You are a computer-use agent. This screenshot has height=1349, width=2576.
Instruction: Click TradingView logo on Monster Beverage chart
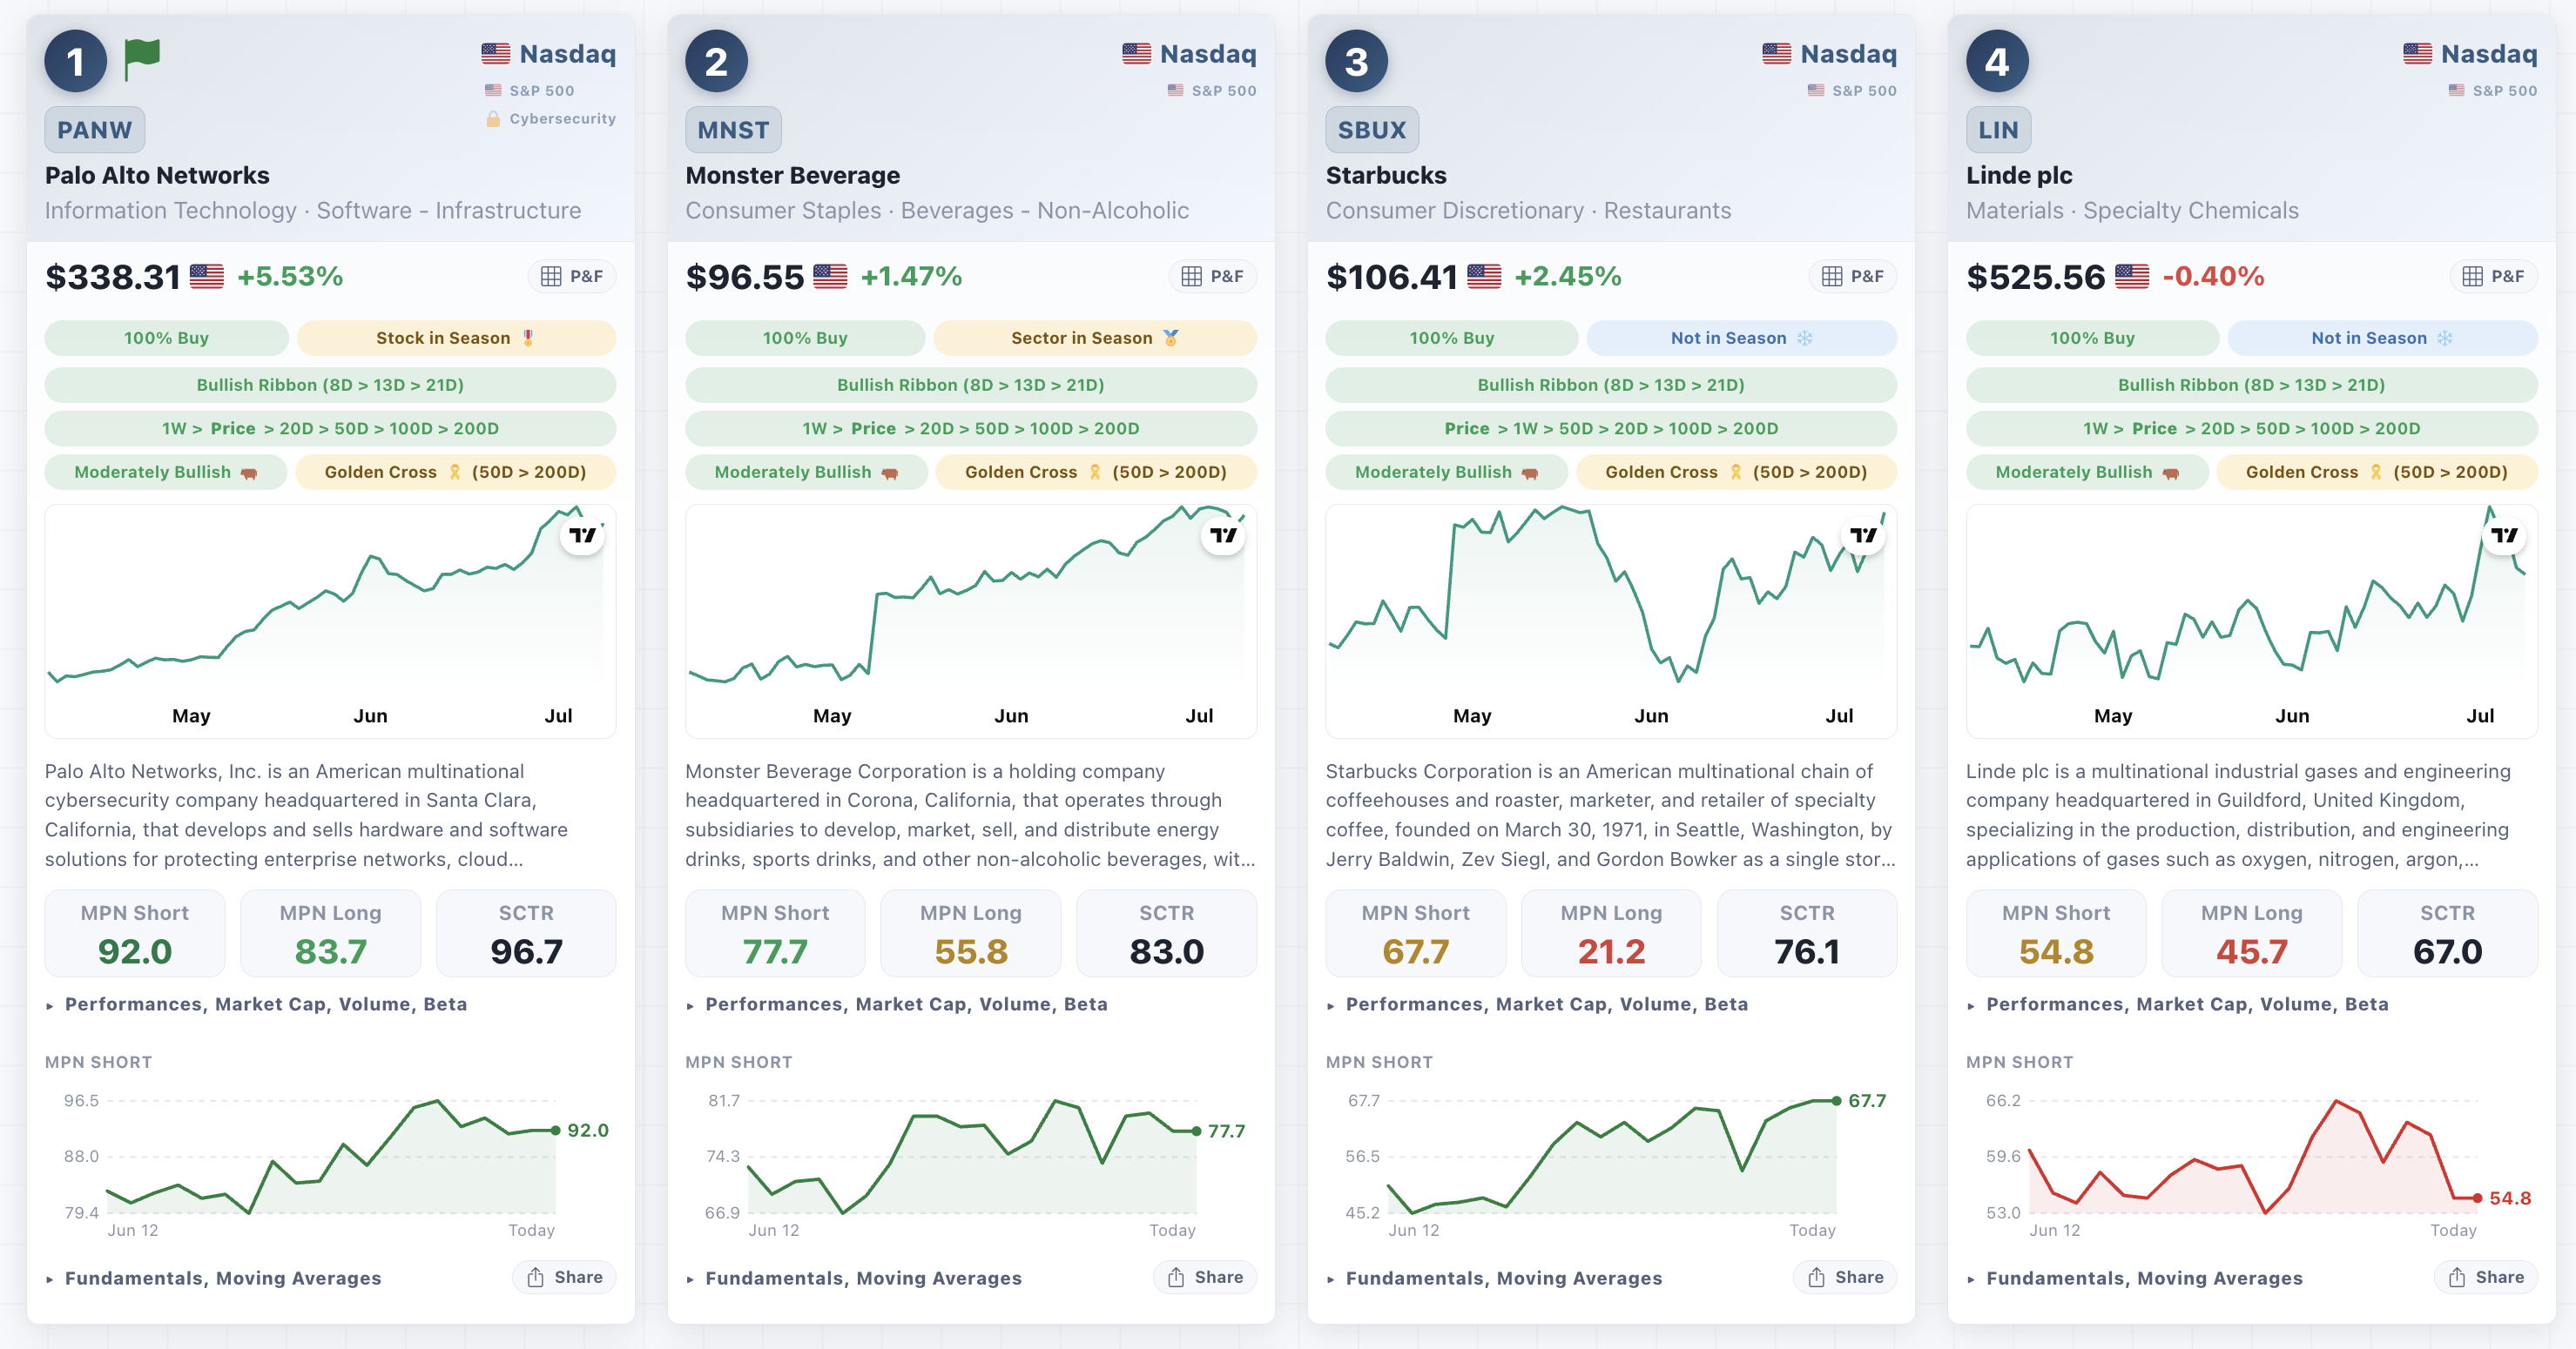1222,535
